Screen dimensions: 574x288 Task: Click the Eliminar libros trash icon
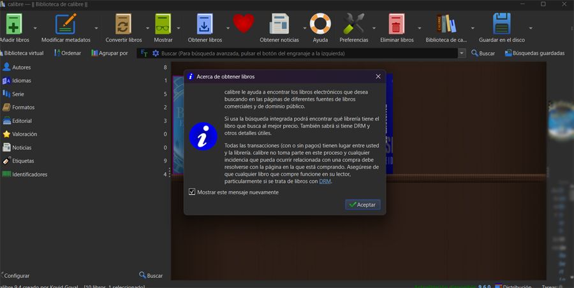point(397,24)
